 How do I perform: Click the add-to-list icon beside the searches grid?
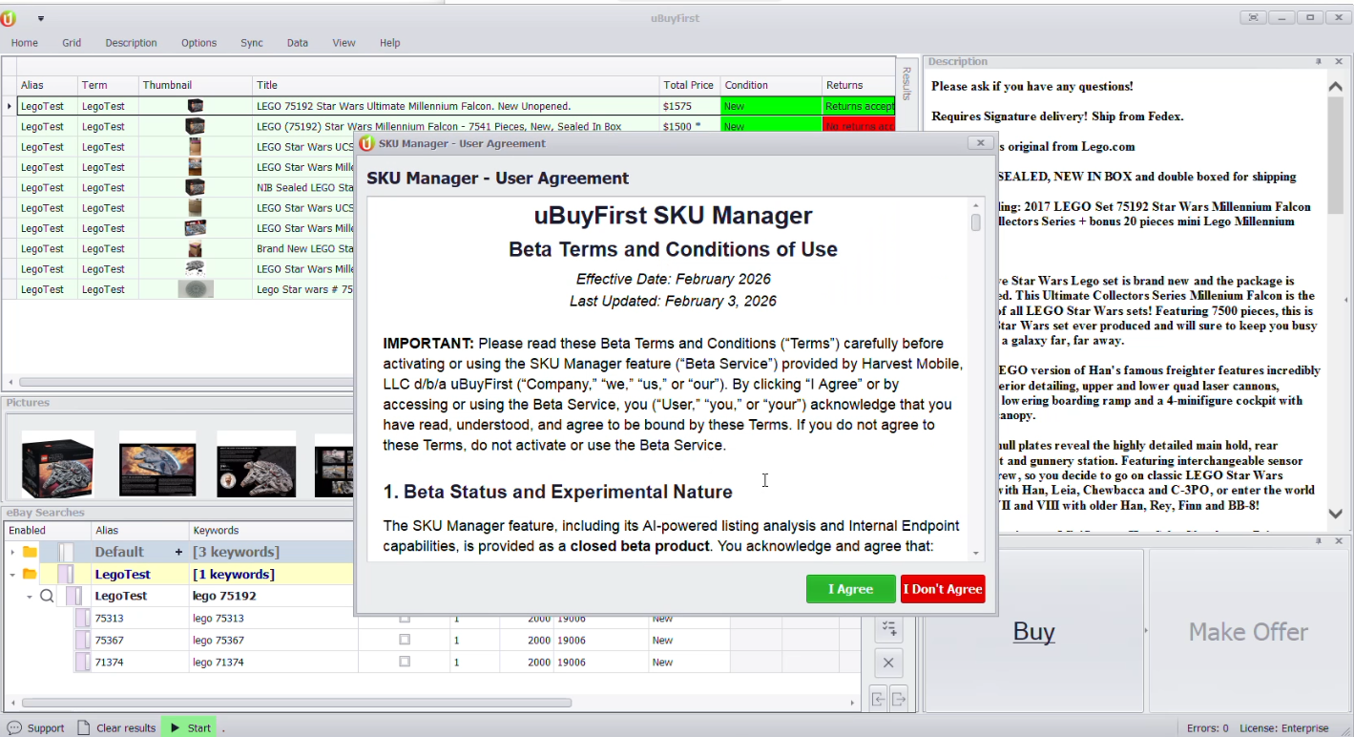tap(888, 627)
